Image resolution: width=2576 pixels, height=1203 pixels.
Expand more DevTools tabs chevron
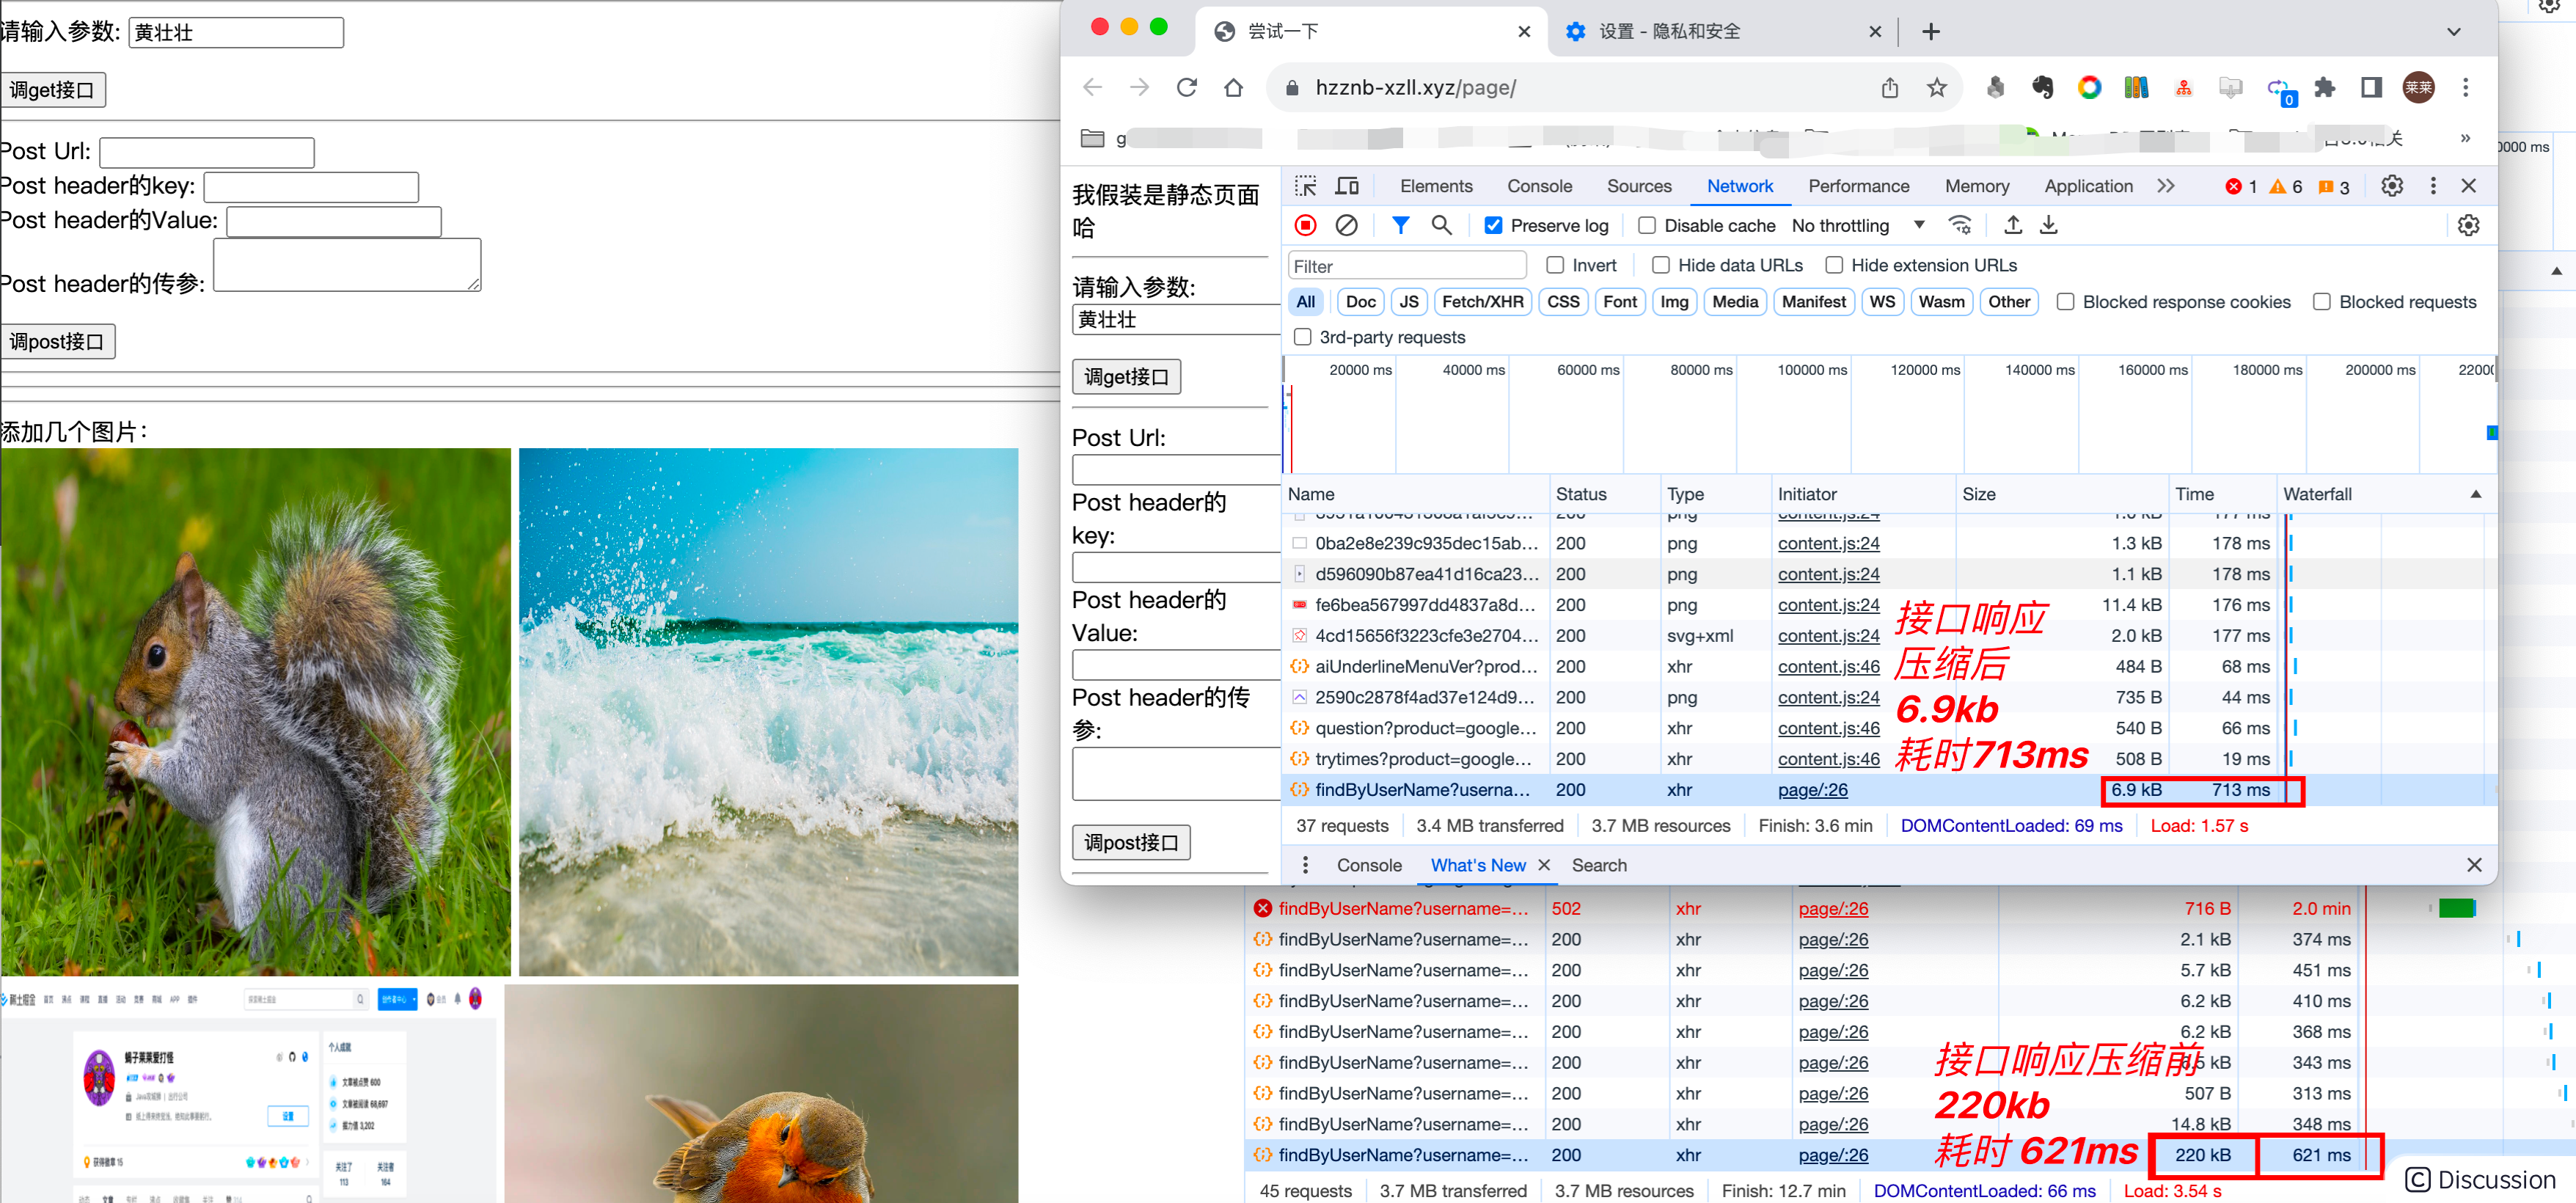[2166, 186]
